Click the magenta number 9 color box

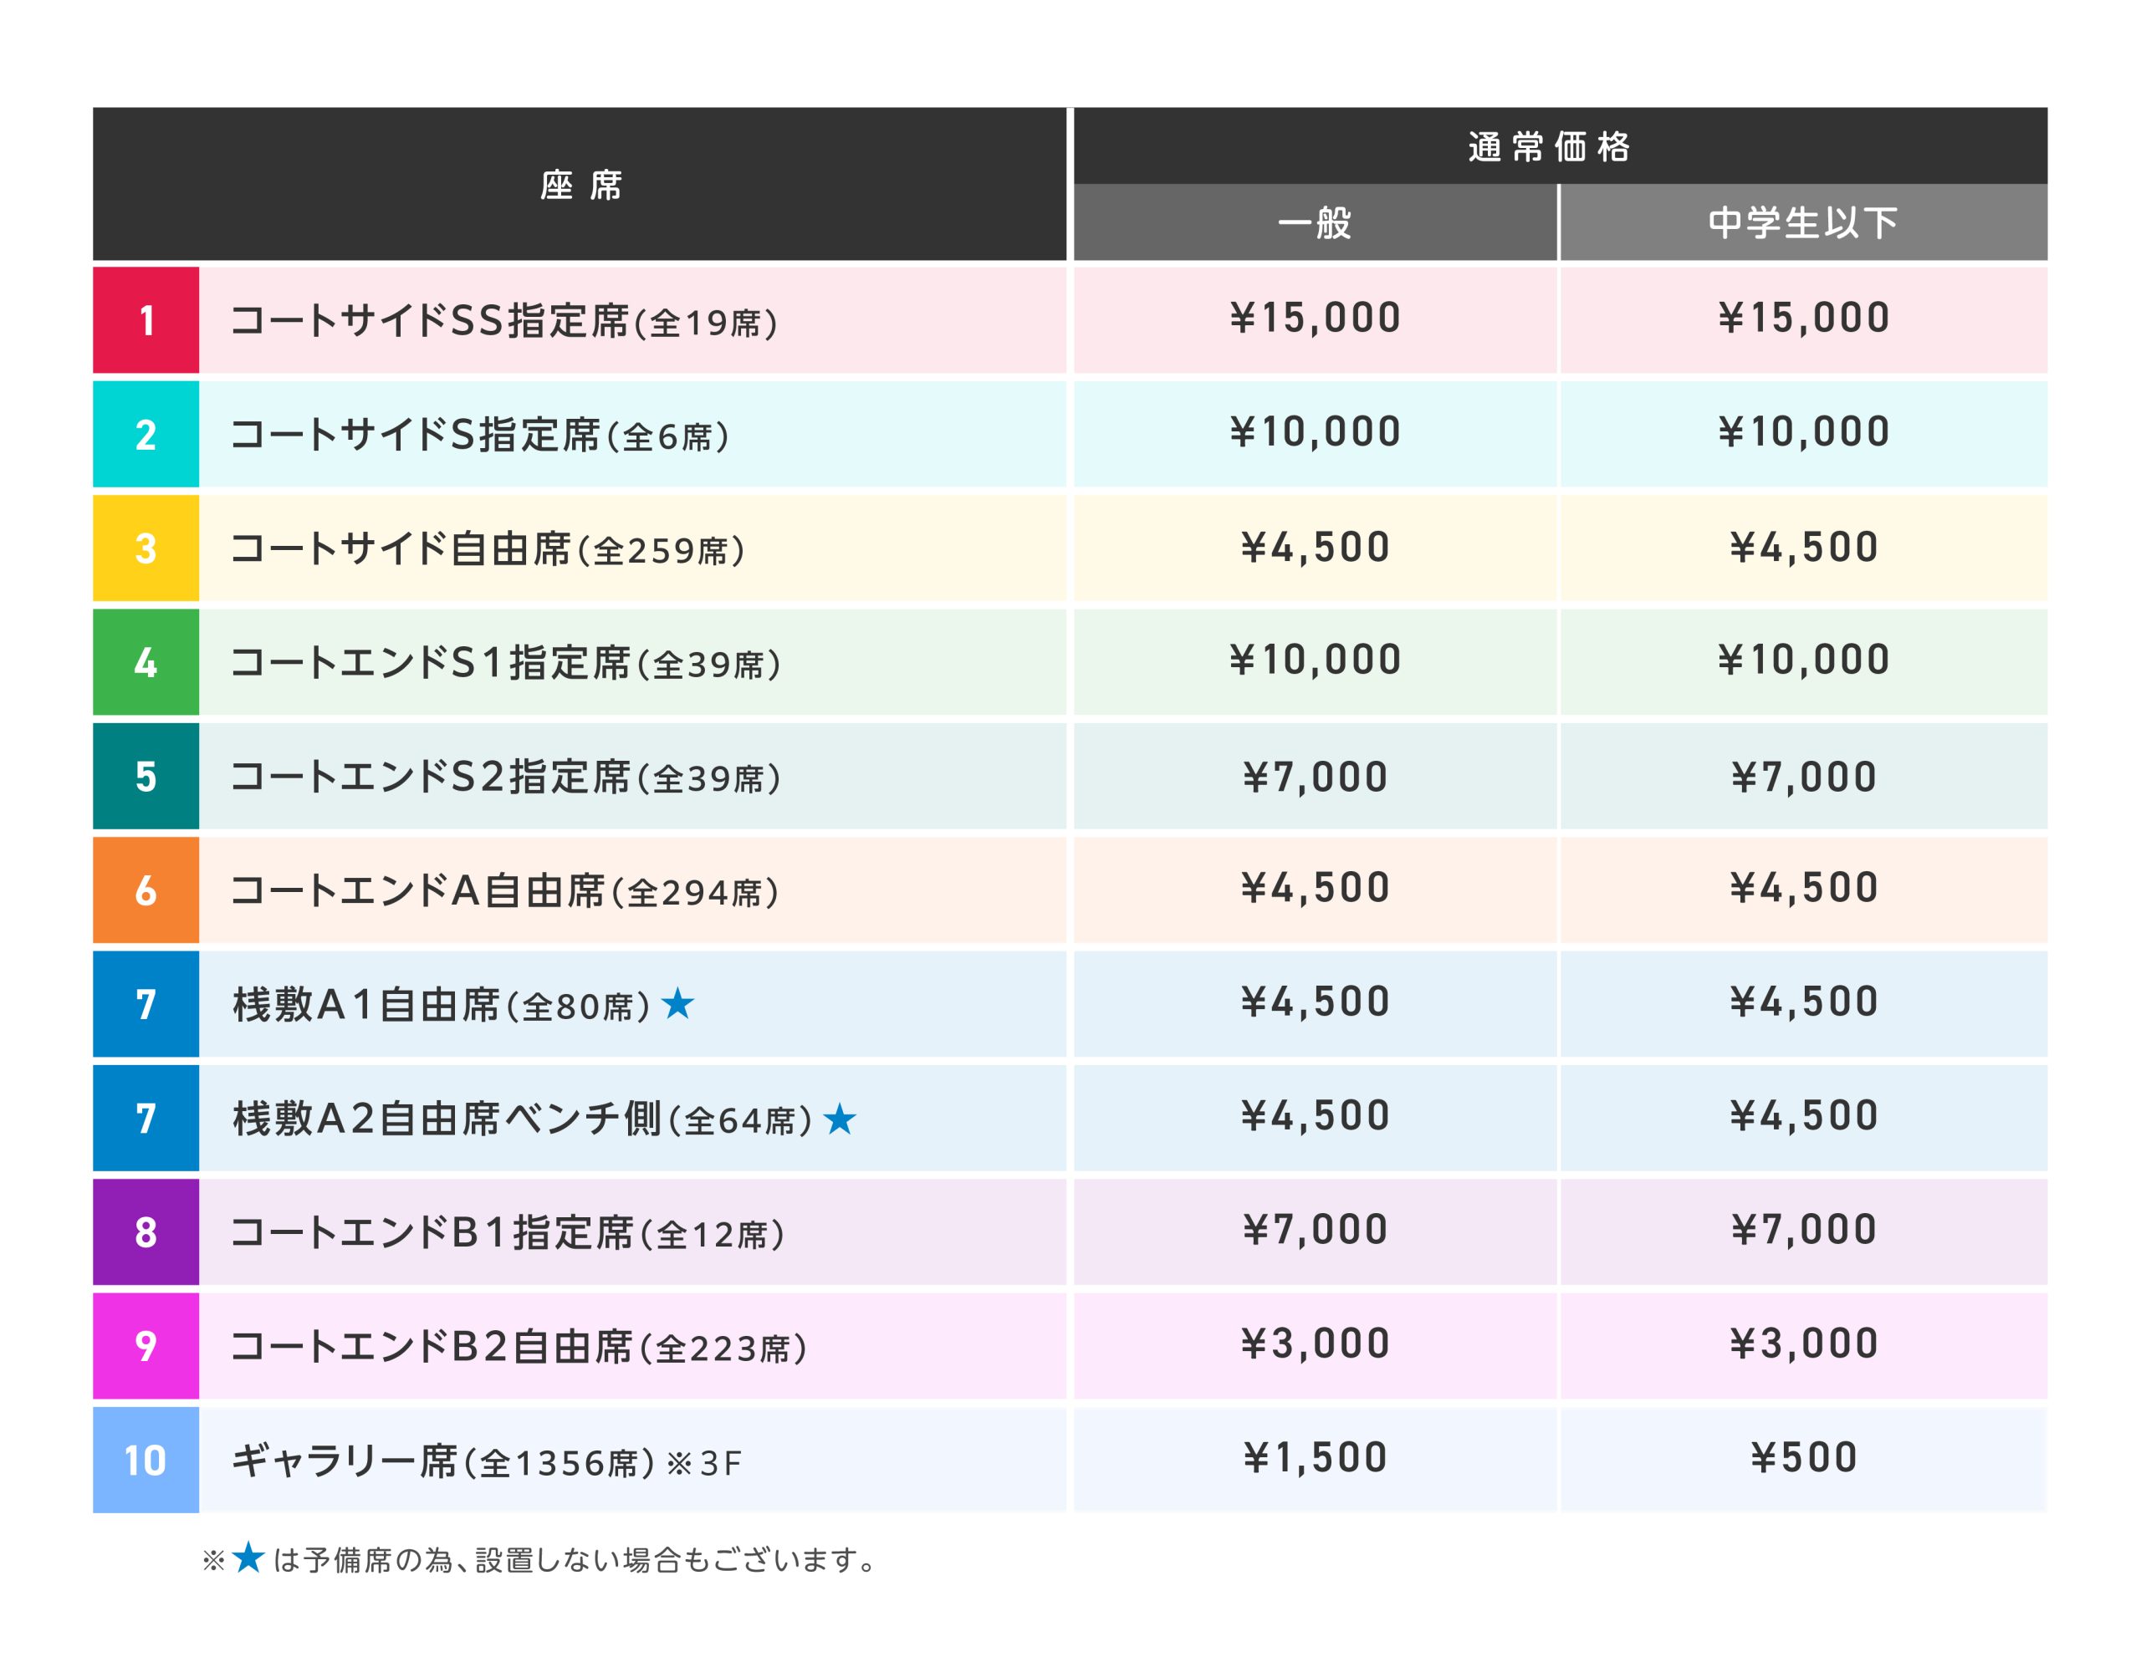tap(146, 1345)
